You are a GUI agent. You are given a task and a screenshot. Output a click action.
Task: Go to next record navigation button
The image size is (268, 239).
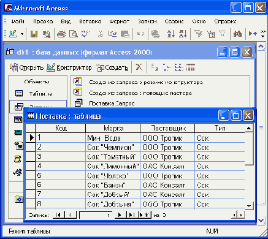tap(120, 215)
